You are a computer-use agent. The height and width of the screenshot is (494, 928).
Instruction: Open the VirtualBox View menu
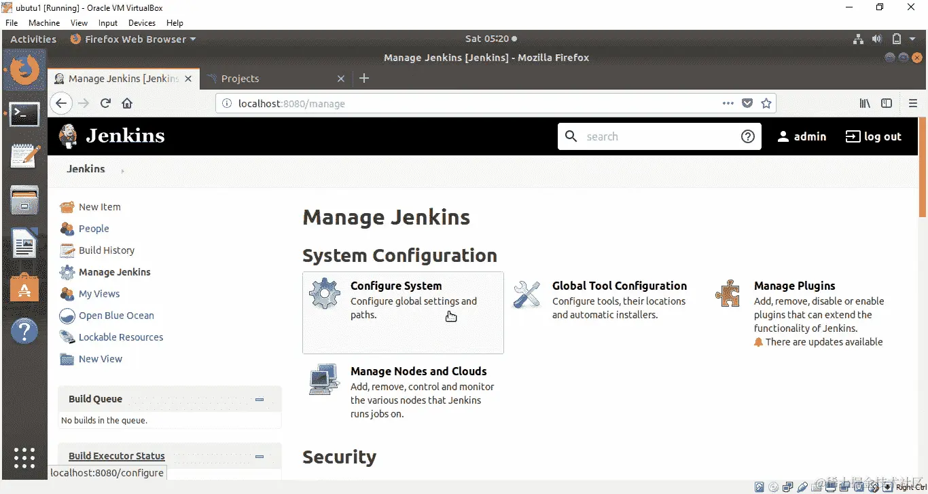click(79, 23)
